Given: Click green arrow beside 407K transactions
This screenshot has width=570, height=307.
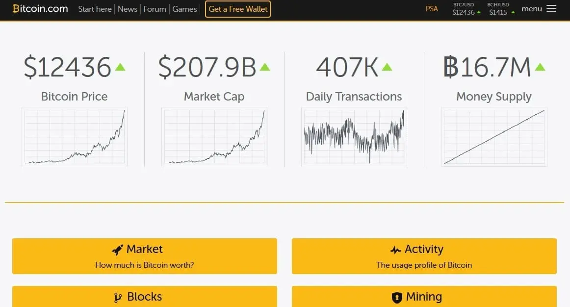Looking at the screenshot, I should (x=387, y=67).
